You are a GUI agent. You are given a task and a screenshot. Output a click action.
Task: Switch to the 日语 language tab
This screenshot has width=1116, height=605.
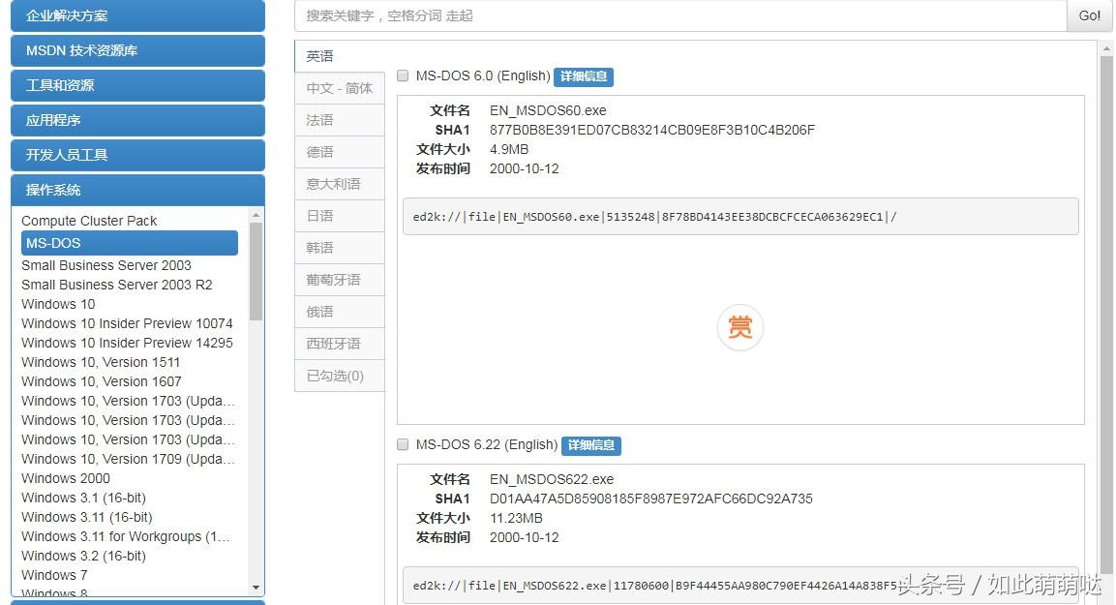(340, 216)
